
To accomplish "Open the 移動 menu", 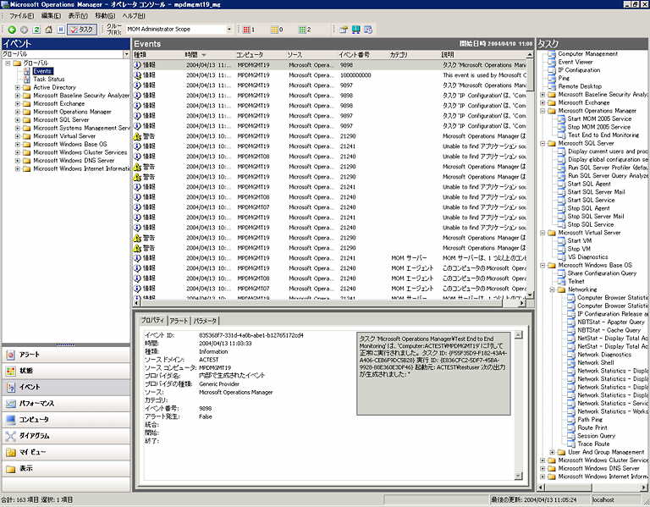I will [105, 16].
